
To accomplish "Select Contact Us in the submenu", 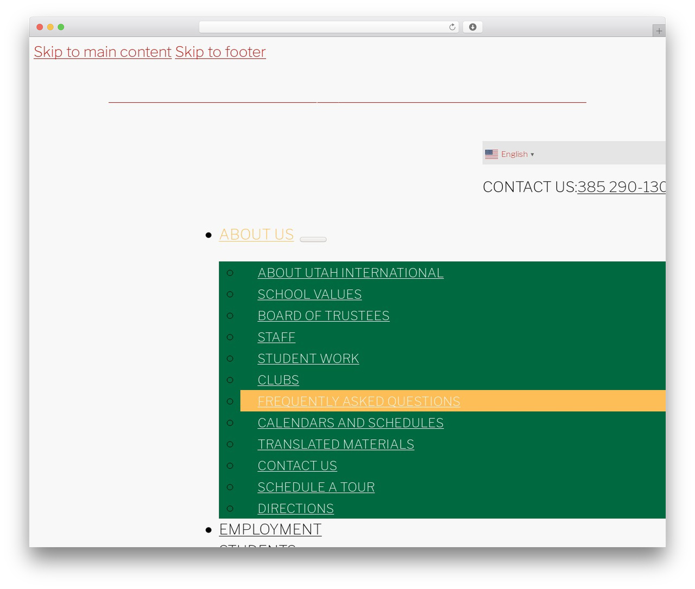I will click(297, 466).
